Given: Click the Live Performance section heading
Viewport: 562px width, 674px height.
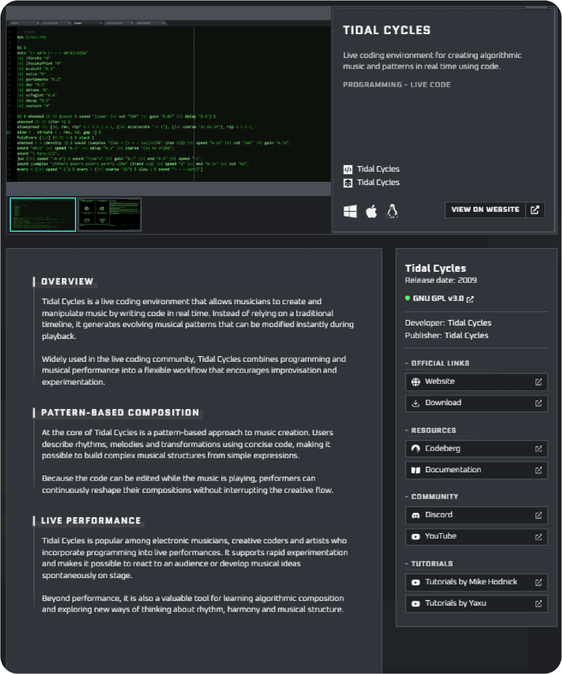Looking at the screenshot, I should coord(91,521).
